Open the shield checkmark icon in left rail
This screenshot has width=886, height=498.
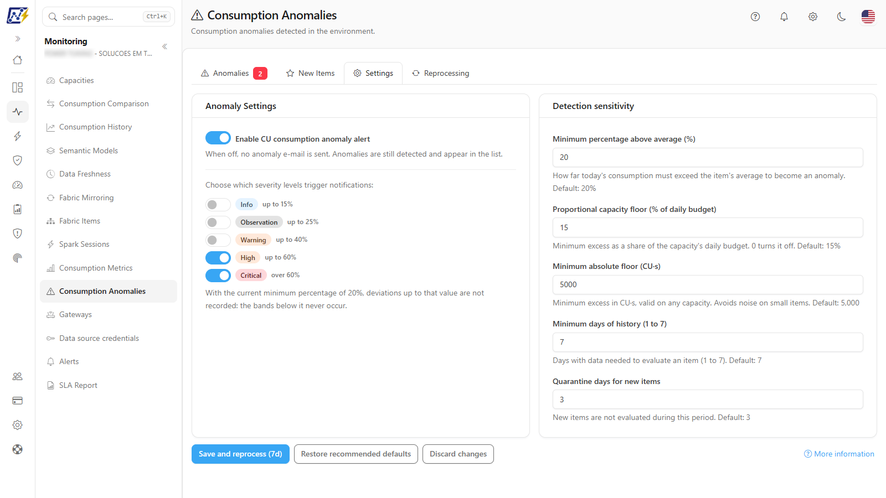pos(18,160)
